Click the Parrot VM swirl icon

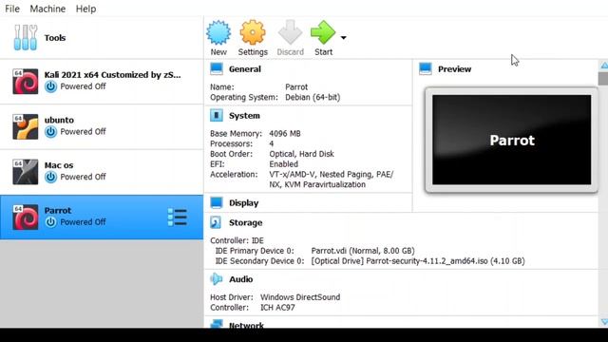pyautogui.click(x=26, y=218)
